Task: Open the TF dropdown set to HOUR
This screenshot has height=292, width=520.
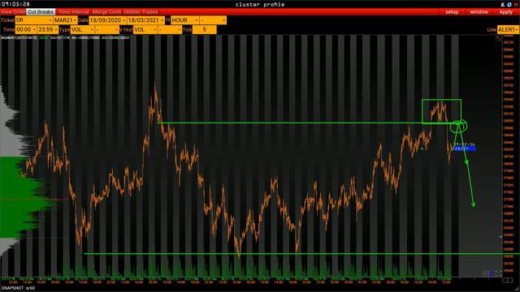Action: tap(184, 20)
